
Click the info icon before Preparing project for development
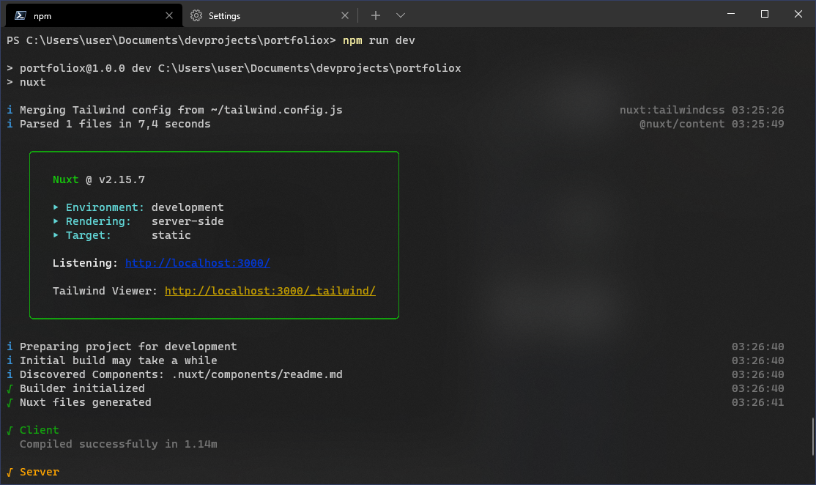(10, 346)
